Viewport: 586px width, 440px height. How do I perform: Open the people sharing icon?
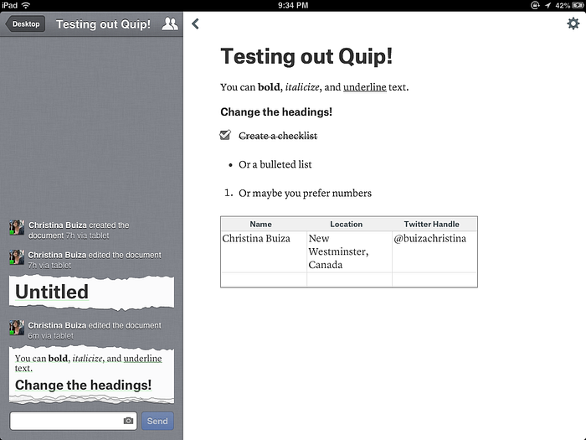click(x=170, y=24)
